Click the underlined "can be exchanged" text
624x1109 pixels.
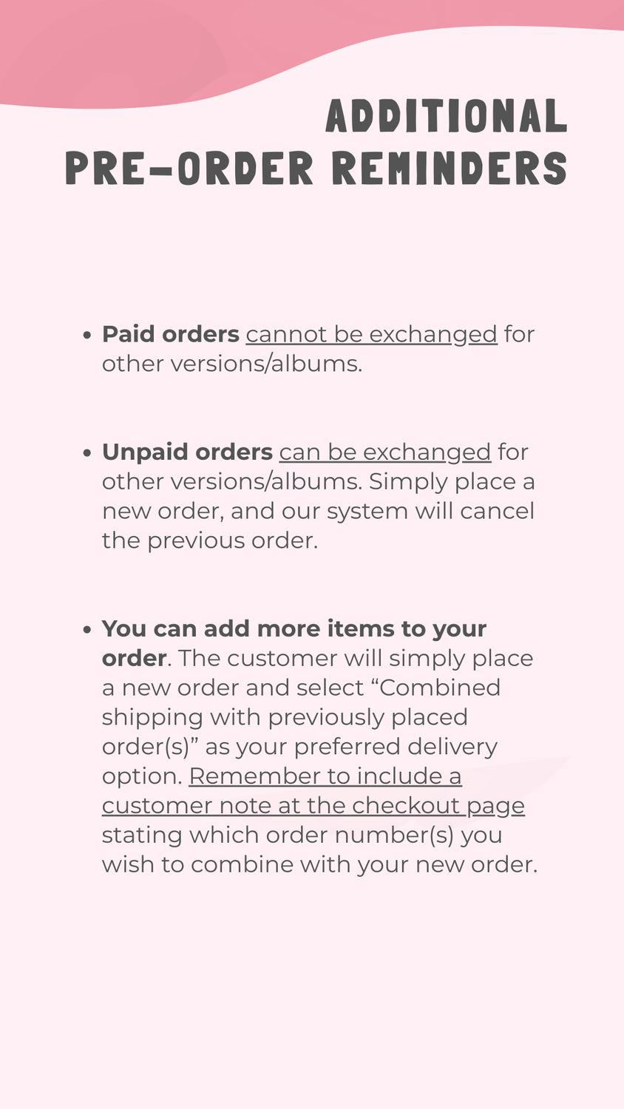[x=384, y=452]
